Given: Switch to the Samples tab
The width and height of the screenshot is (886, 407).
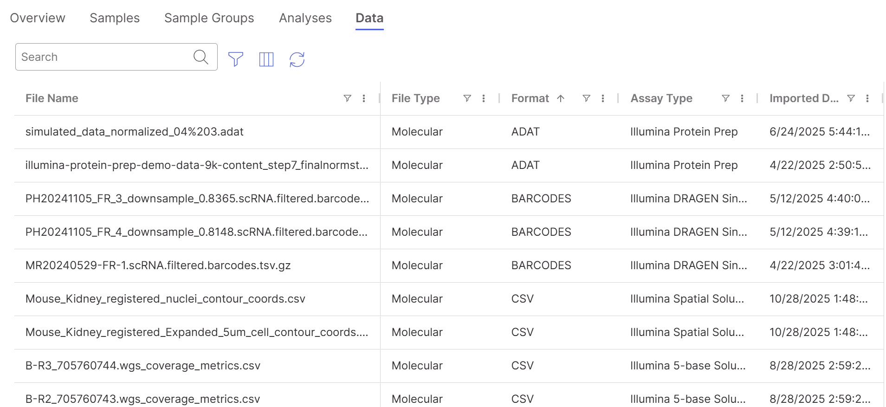Looking at the screenshot, I should pos(115,18).
